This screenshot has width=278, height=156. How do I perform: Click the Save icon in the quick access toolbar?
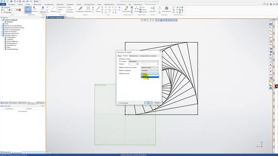click(x=20, y=1)
